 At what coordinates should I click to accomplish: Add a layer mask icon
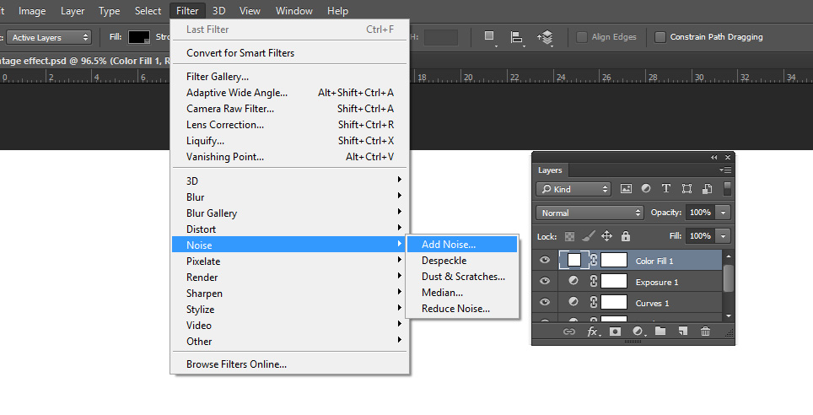(x=616, y=331)
